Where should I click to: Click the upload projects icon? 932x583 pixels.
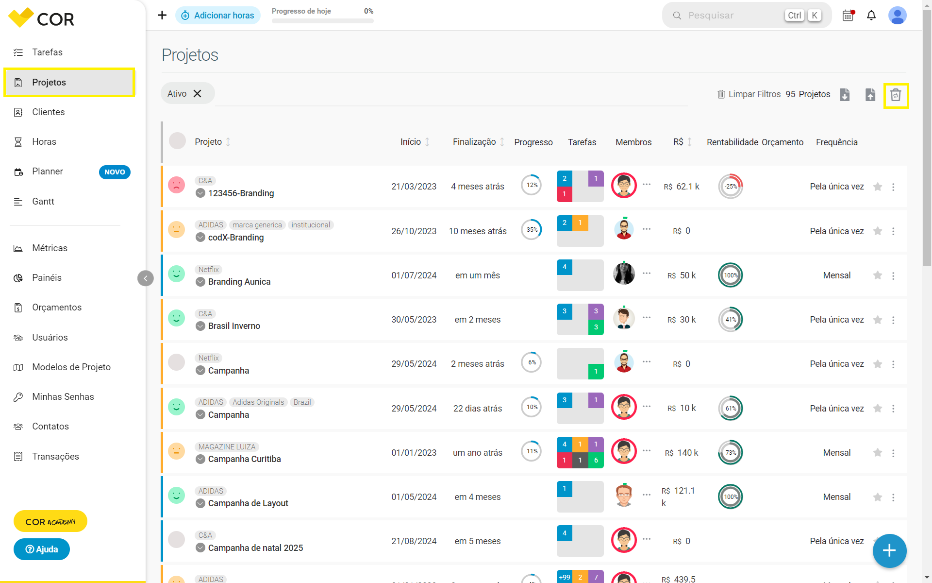point(870,94)
